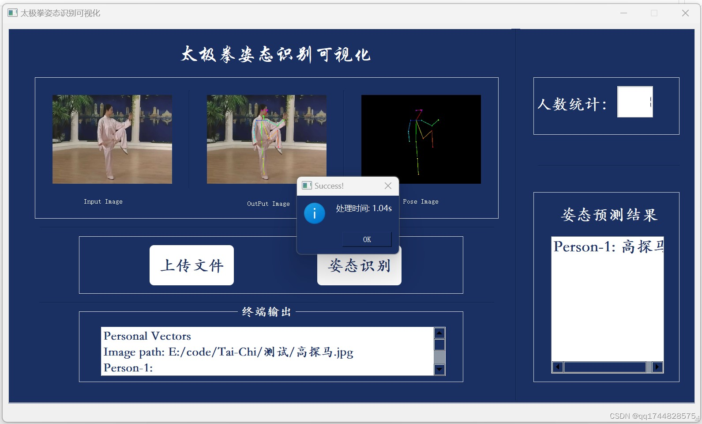Click the 人数统计 label
The image size is (702, 424).
[x=572, y=104]
